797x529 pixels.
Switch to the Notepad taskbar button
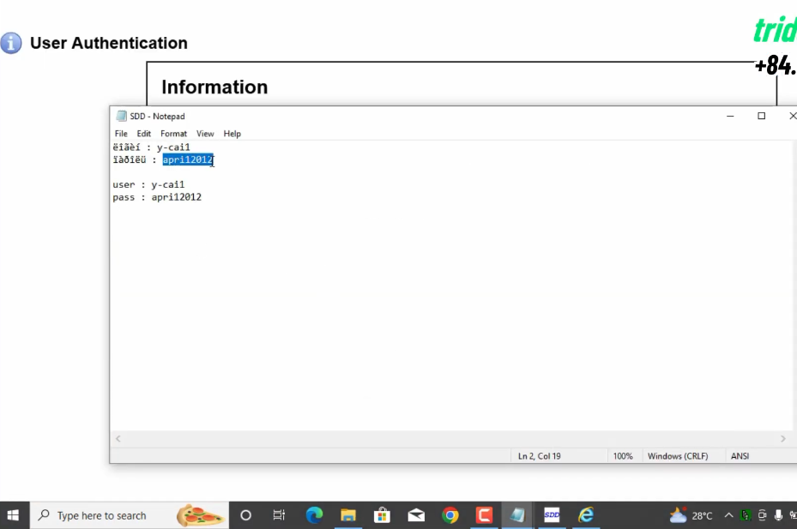point(517,515)
